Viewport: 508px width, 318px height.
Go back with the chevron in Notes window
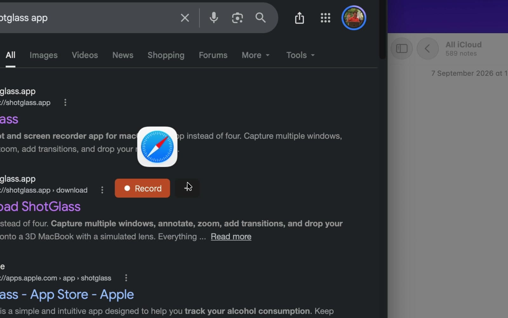click(x=427, y=49)
